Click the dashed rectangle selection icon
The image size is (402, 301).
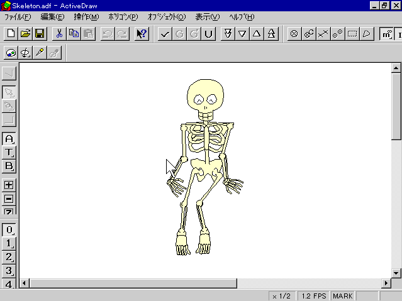[x=352, y=33]
